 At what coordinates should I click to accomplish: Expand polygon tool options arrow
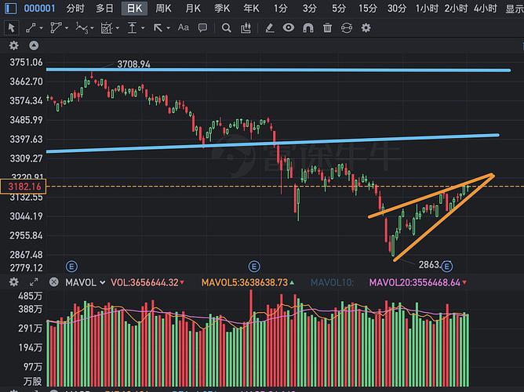[x=67, y=28]
